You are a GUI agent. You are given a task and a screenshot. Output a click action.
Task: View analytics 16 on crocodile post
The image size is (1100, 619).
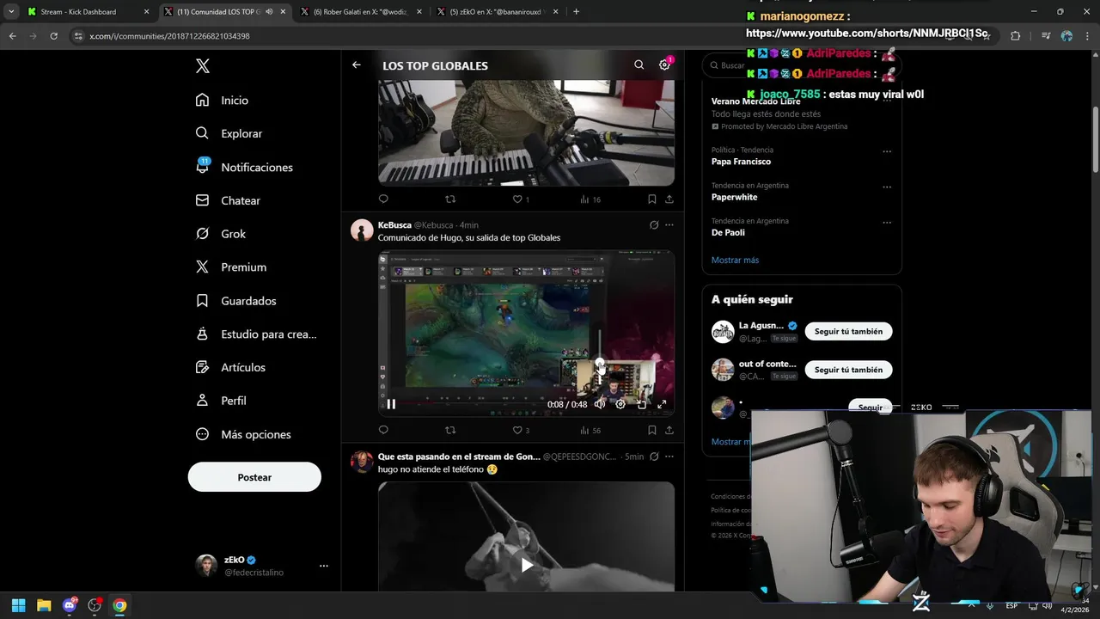coord(590,199)
